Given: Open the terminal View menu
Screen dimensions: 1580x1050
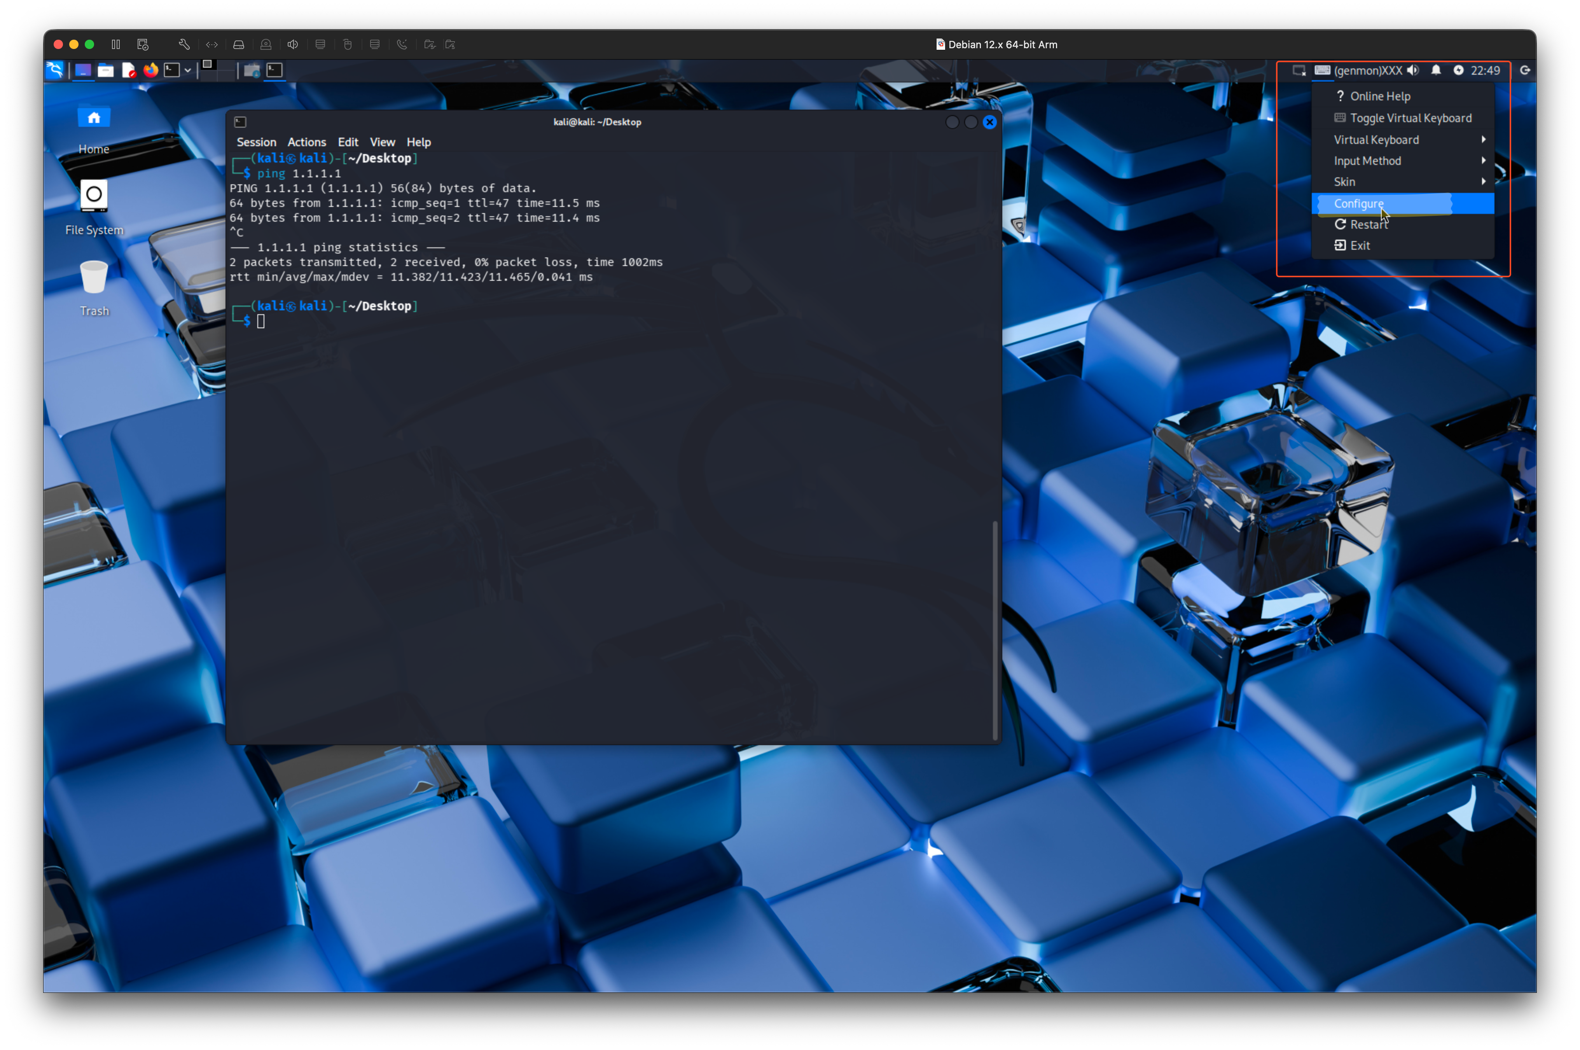Looking at the screenshot, I should [382, 142].
